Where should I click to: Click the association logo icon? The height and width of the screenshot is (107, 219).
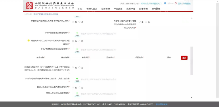pyautogui.click(x=30, y=6)
